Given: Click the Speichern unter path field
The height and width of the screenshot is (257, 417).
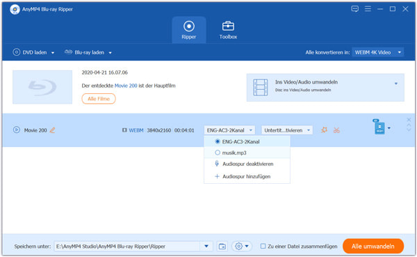Looking at the screenshot, I should point(128,246).
